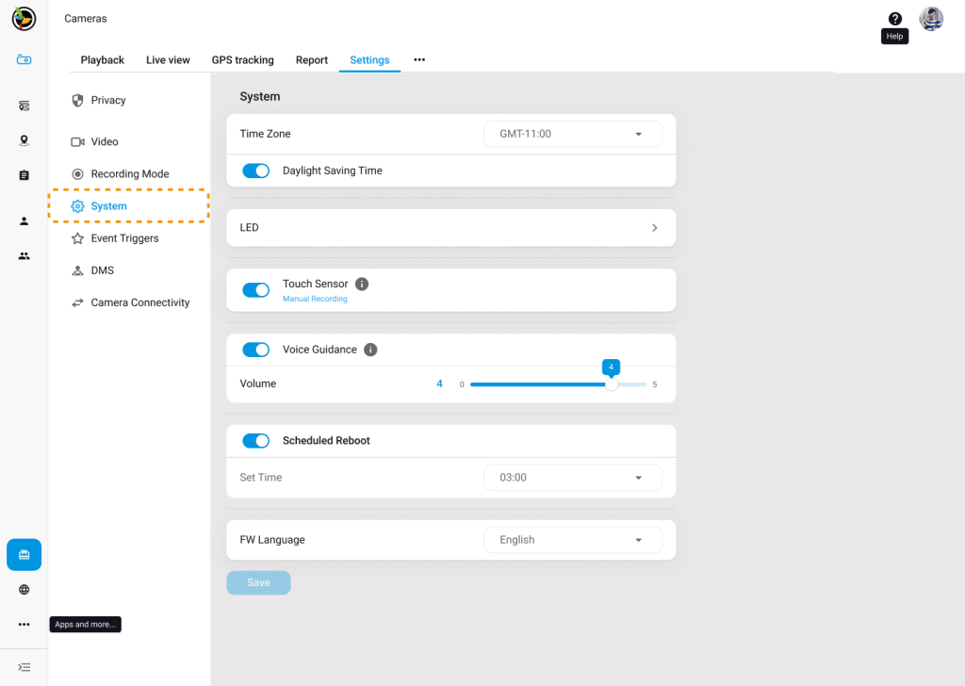Click the Save button
Screen dimensions: 965x686
[x=257, y=582]
